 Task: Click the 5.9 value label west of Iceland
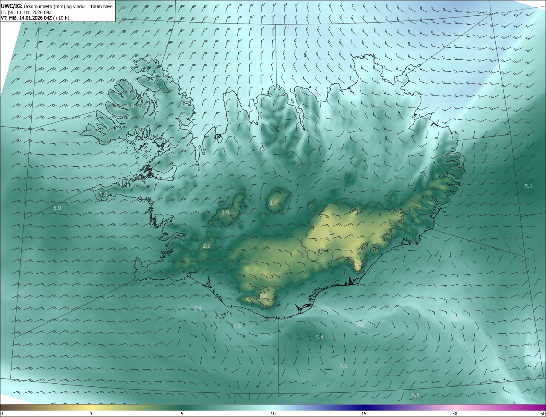57,208
